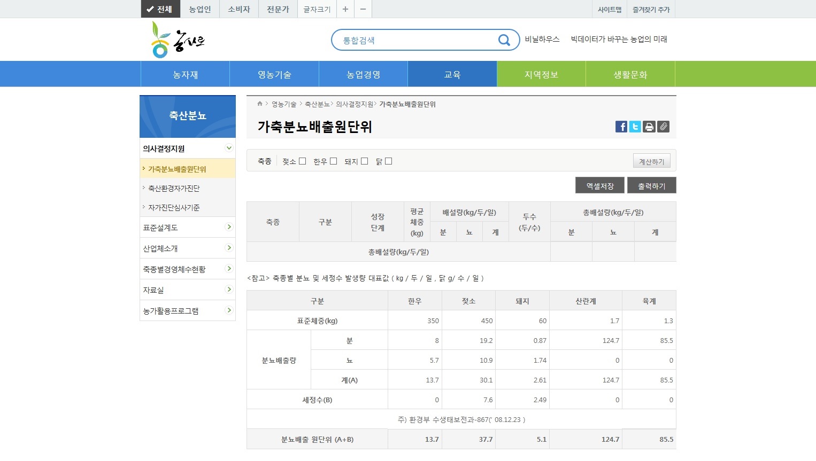Click the 세정수(B) row label
The width and height of the screenshot is (816, 461).
coord(317,400)
